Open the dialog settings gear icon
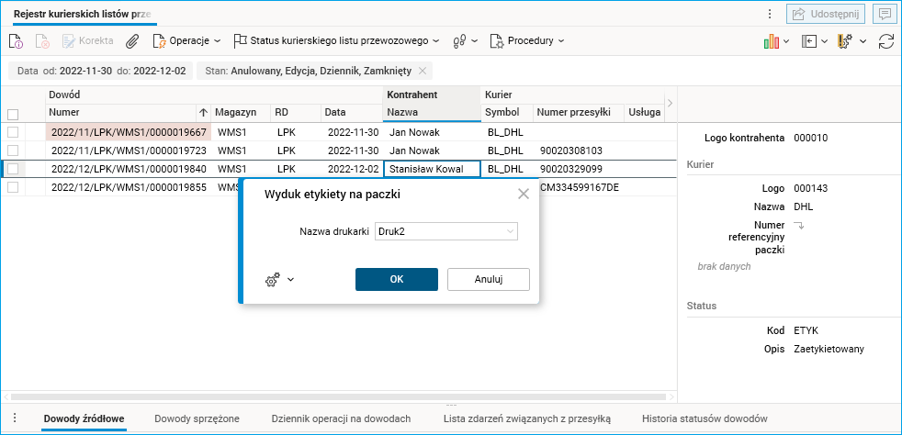The image size is (902, 435). [x=273, y=280]
